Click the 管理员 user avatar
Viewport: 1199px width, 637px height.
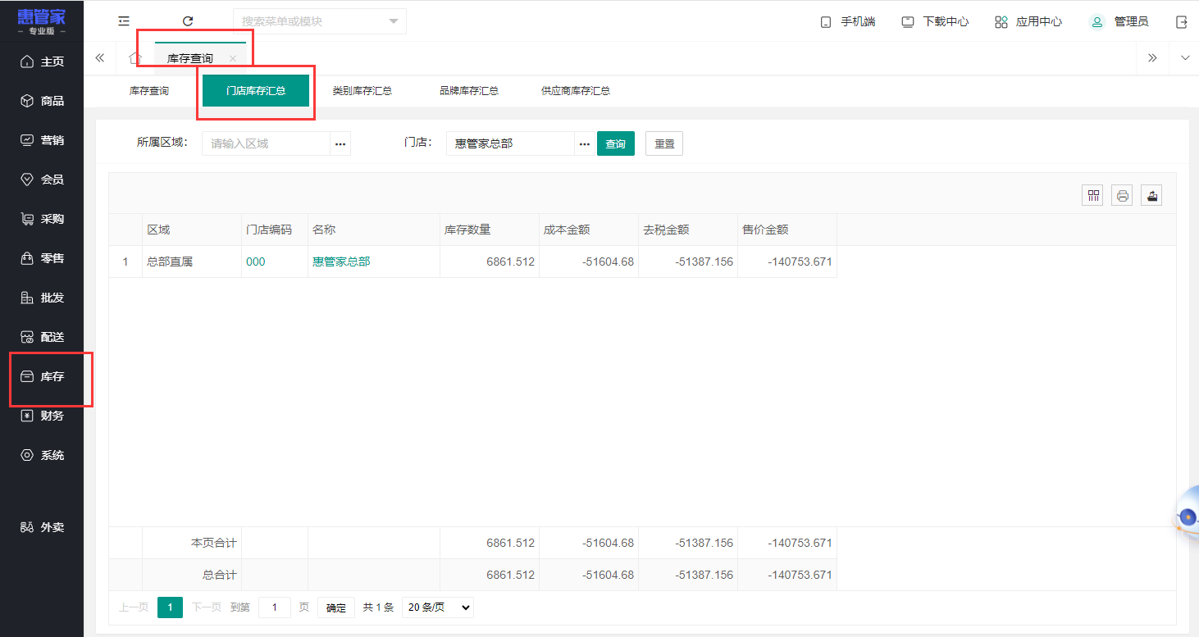(1097, 22)
